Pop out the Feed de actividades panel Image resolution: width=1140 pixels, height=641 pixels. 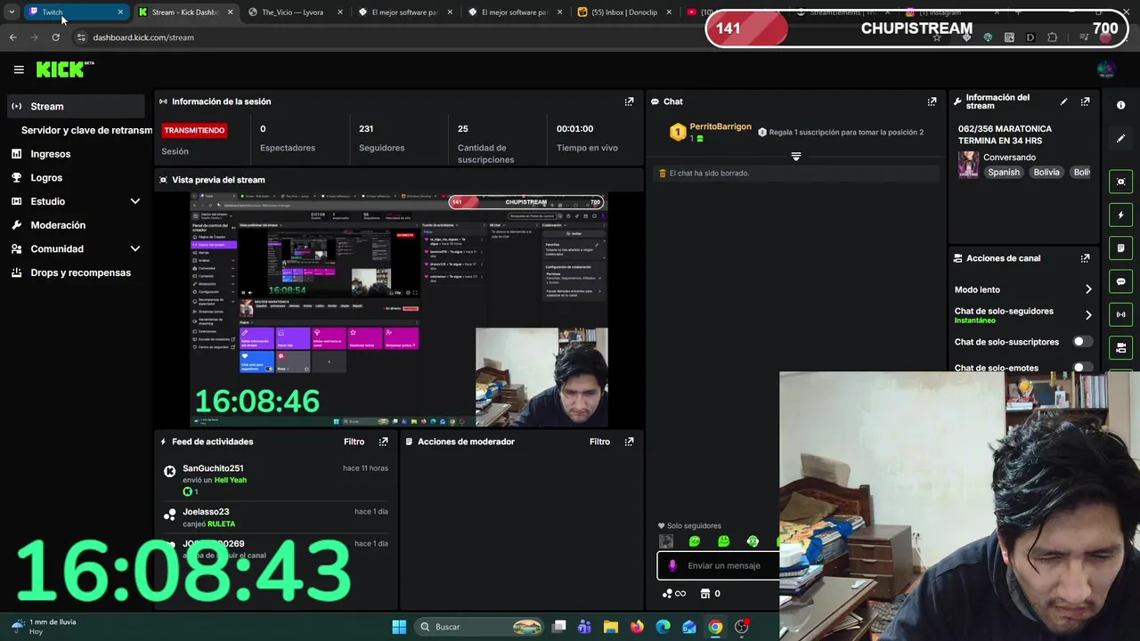383,442
